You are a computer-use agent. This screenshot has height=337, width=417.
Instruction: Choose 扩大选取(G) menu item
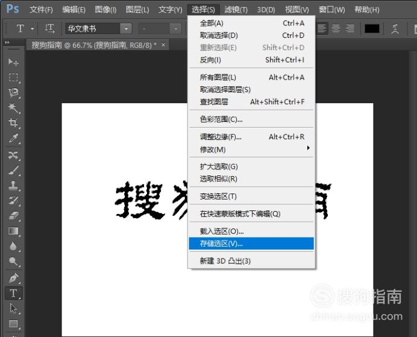251,166
